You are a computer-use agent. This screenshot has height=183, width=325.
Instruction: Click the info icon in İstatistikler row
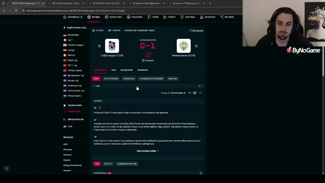pyautogui.click(x=201, y=173)
